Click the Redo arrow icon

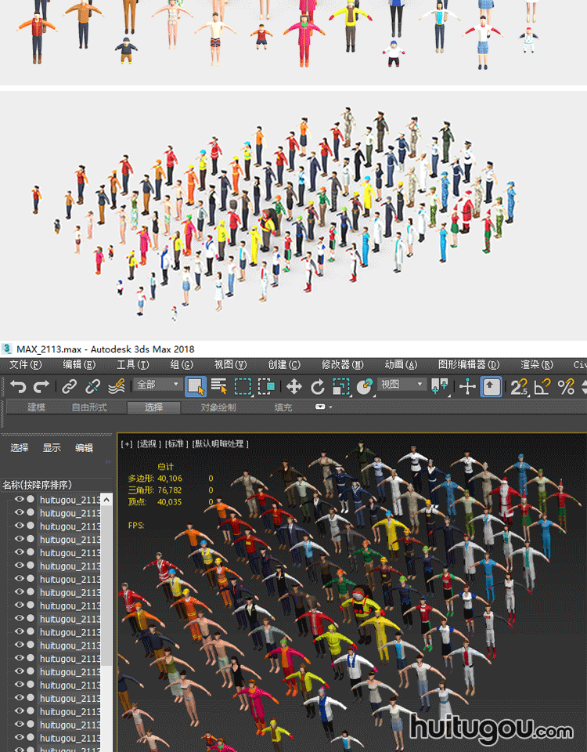click(x=41, y=386)
